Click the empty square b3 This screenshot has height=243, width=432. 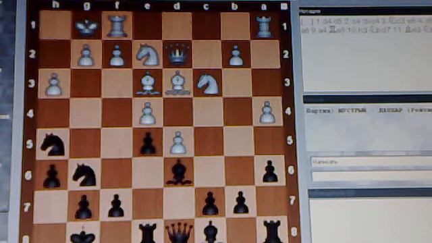click(237, 83)
